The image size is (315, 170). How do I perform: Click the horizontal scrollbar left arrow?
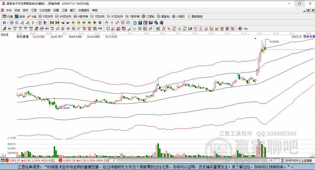114,160
